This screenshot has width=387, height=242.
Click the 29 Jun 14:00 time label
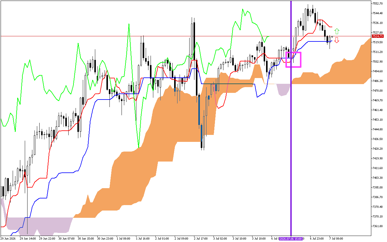(x=27, y=238)
